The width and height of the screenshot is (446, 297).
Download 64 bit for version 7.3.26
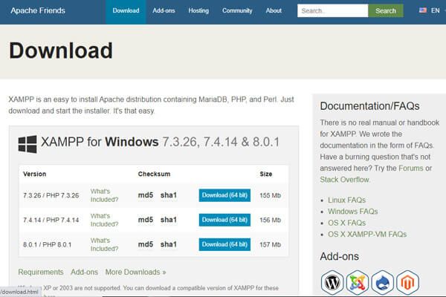pyautogui.click(x=224, y=195)
